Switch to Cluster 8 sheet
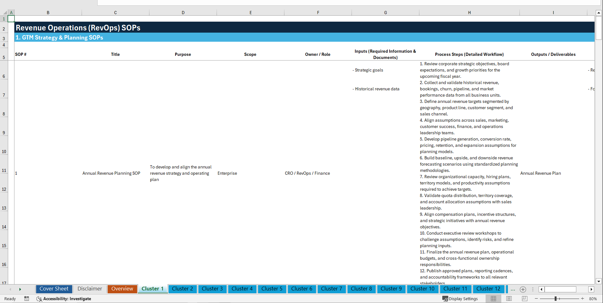 point(361,289)
